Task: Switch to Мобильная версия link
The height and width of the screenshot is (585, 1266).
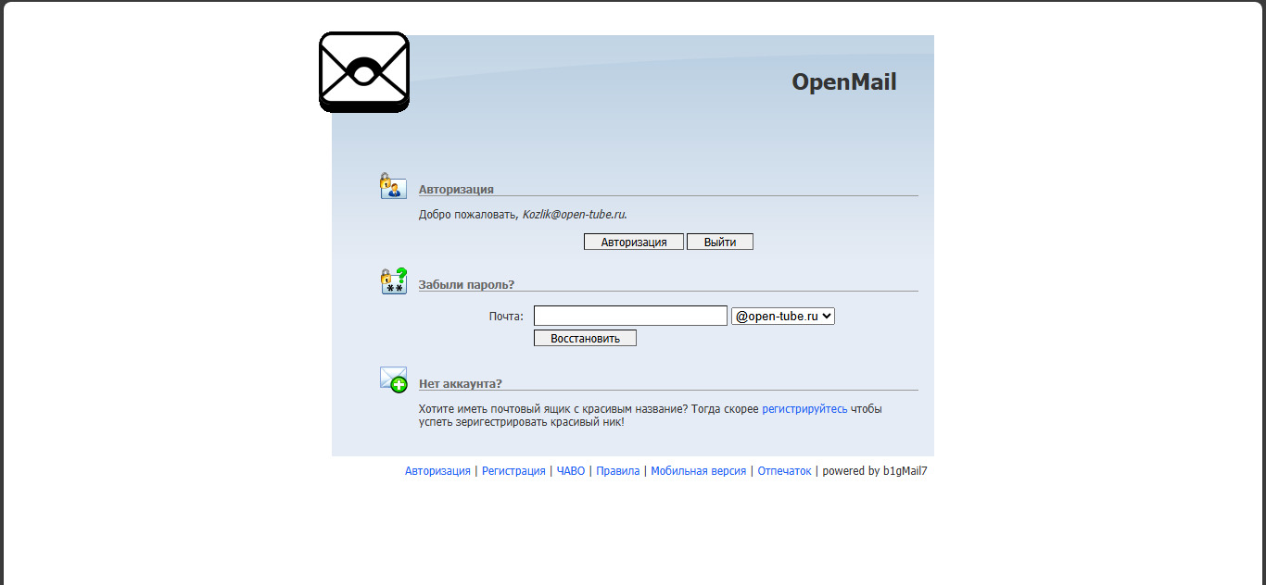Action: pos(699,471)
